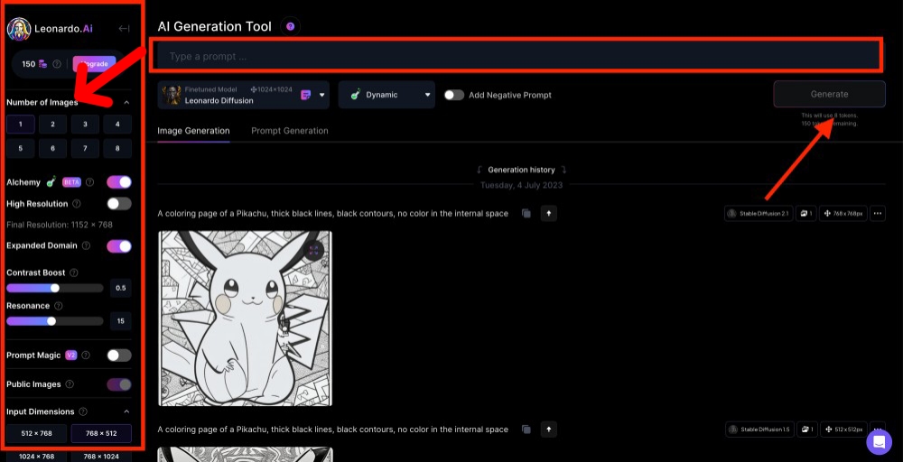Open the help icon beside AI Generation Tool

(290, 26)
